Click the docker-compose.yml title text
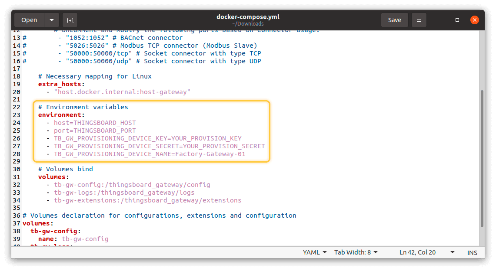 coord(248,17)
